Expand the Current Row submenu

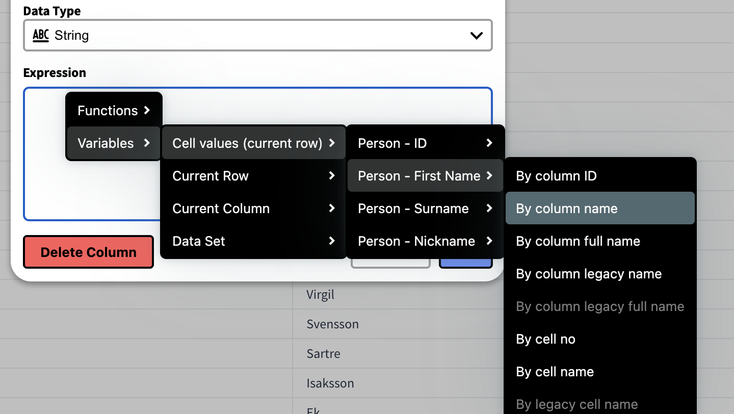[x=253, y=176]
